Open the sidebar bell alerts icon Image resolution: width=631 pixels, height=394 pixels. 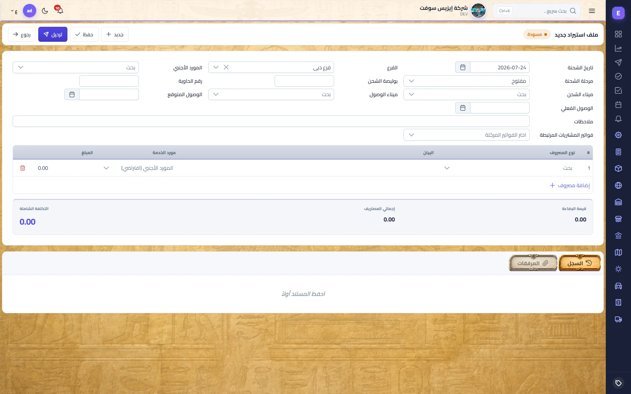pyautogui.click(x=618, y=119)
